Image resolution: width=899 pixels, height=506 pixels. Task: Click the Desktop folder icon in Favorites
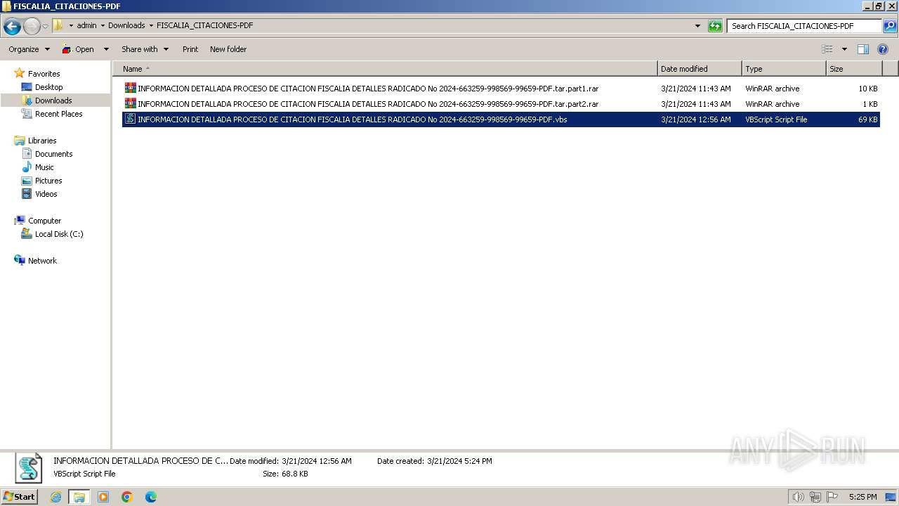pos(27,87)
